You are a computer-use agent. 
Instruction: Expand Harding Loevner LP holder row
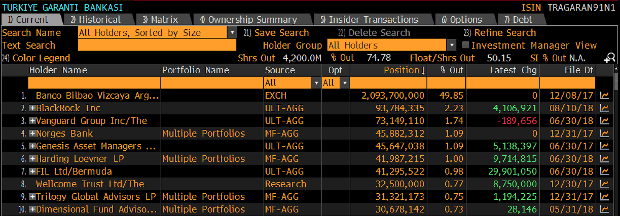(33, 159)
